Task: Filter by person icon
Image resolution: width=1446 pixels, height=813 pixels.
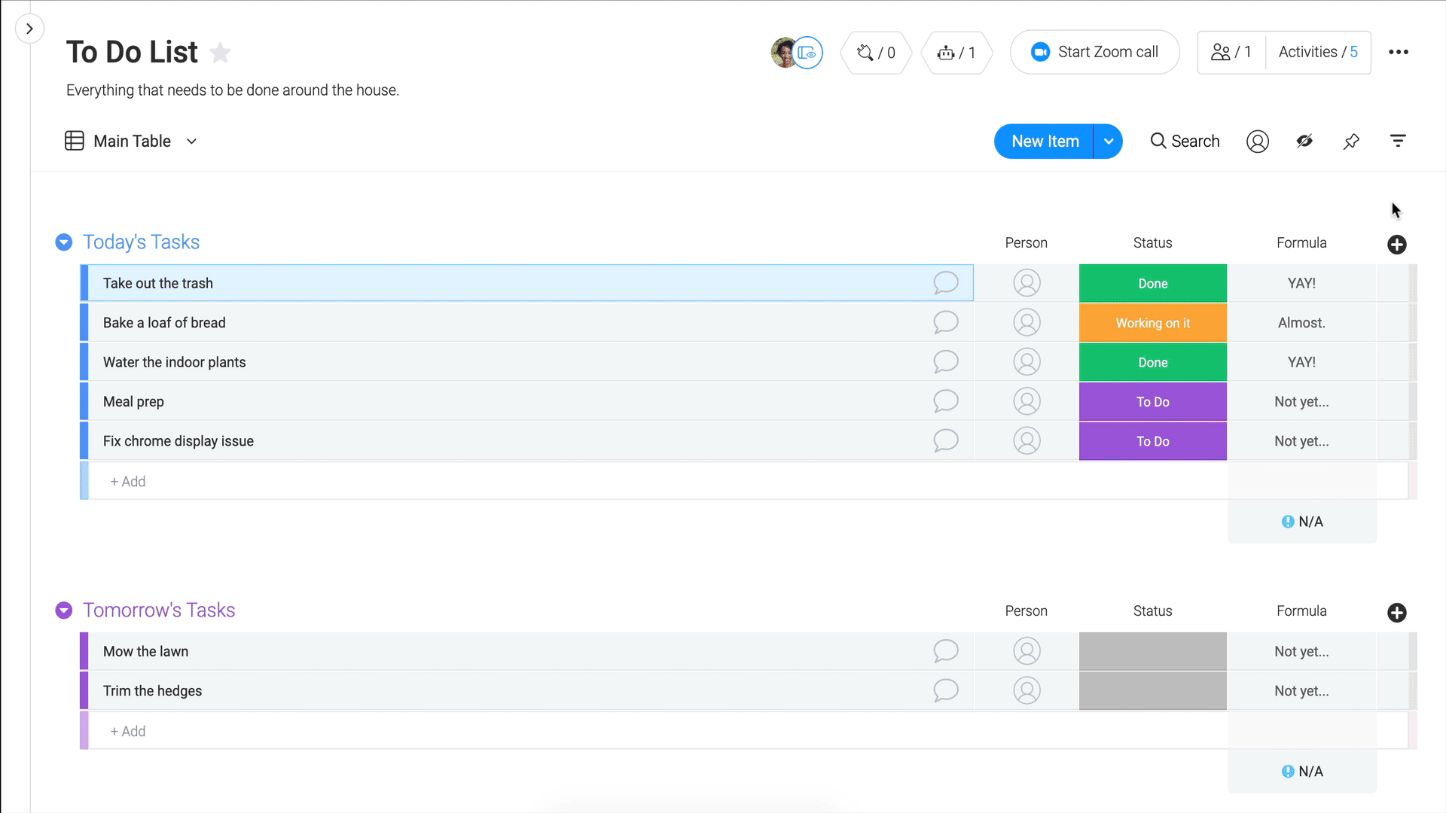Action: (x=1258, y=142)
